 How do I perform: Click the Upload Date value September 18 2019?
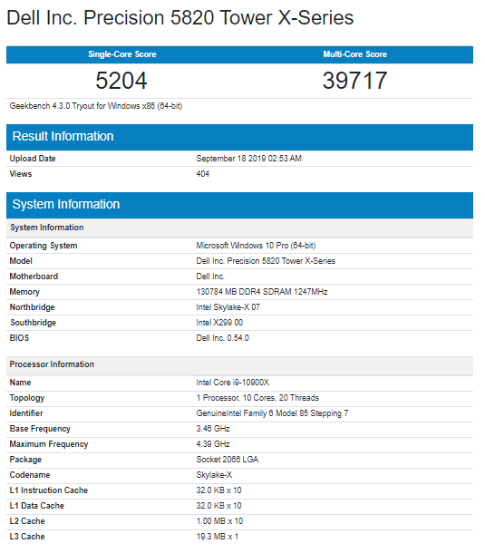[248, 159]
